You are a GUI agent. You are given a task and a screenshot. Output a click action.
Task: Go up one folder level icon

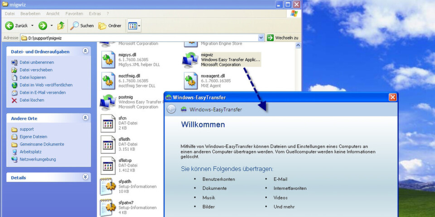pos(61,26)
